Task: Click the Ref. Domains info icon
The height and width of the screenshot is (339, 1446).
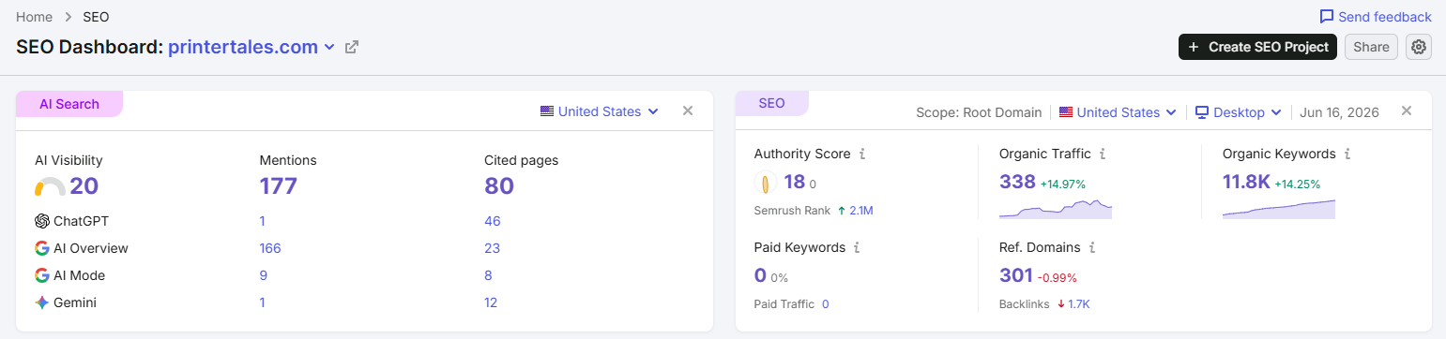Action: pyautogui.click(x=1092, y=248)
